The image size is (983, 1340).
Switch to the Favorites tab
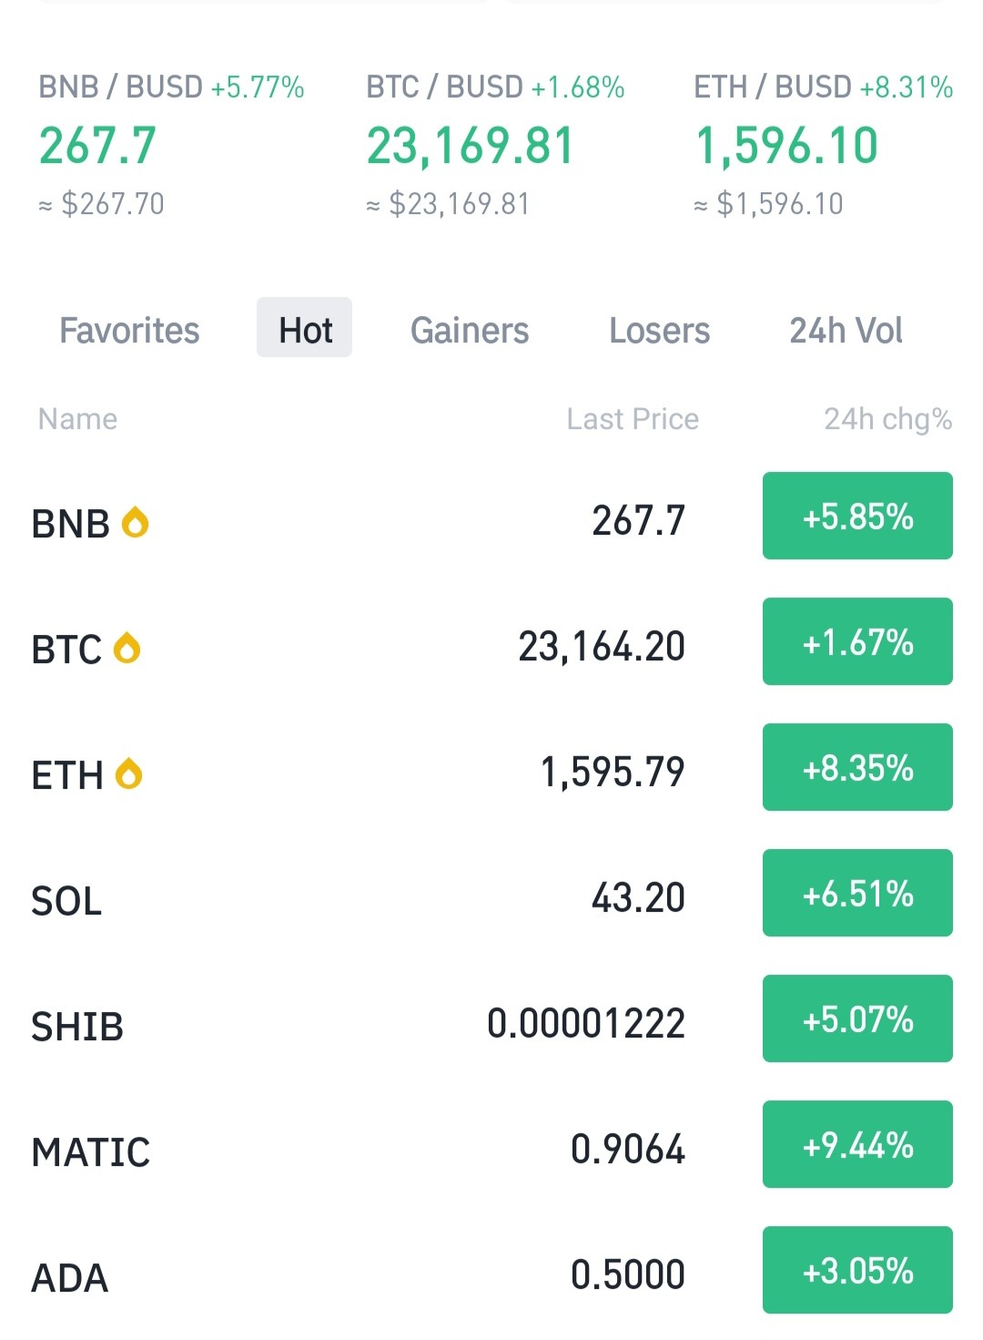coord(129,331)
